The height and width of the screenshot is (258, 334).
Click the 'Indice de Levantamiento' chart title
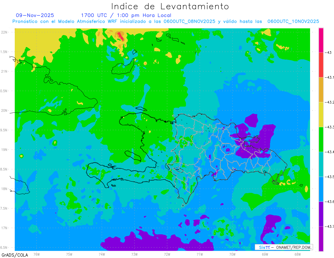click(x=170, y=6)
